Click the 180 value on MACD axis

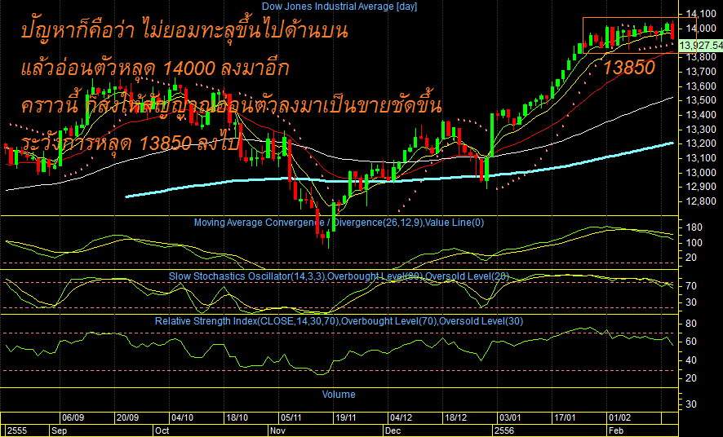point(694,227)
